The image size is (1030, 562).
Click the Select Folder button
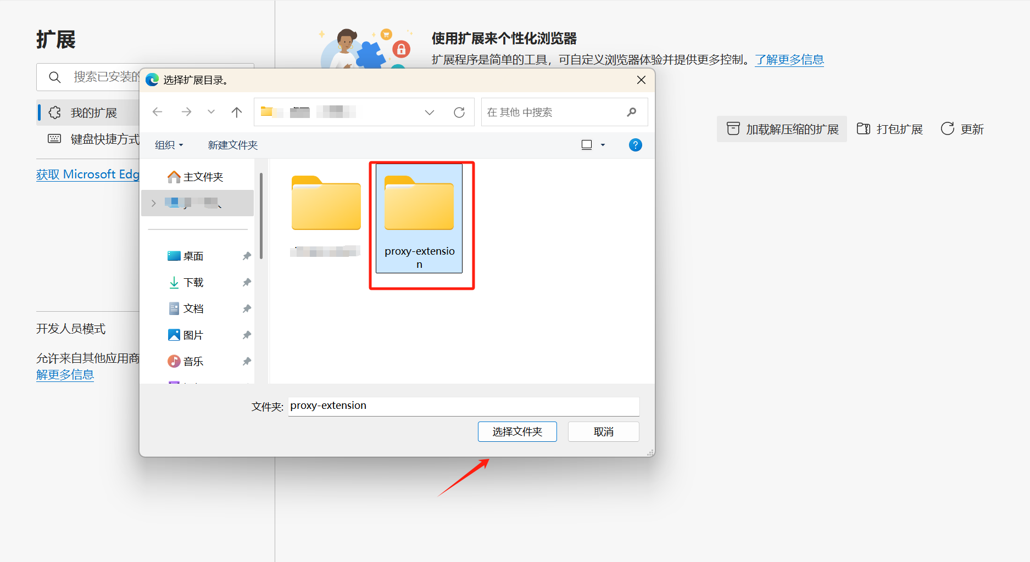pyautogui.click(x=517, y=432)
